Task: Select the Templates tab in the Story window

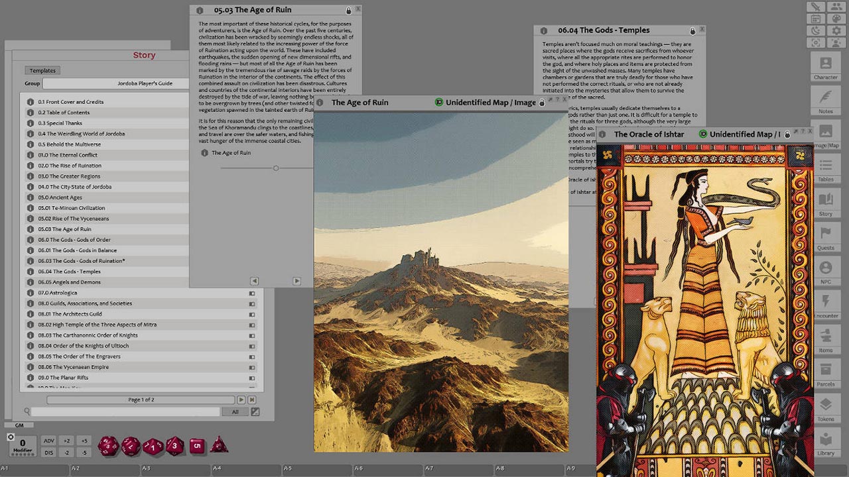Action: (42, 70)
